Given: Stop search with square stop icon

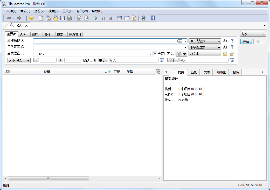Looking at the screenshot, I should 110,18.
